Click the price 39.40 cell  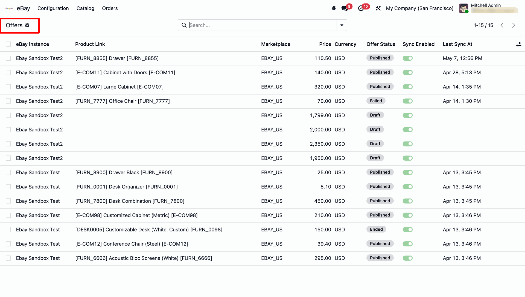(324, 244)
